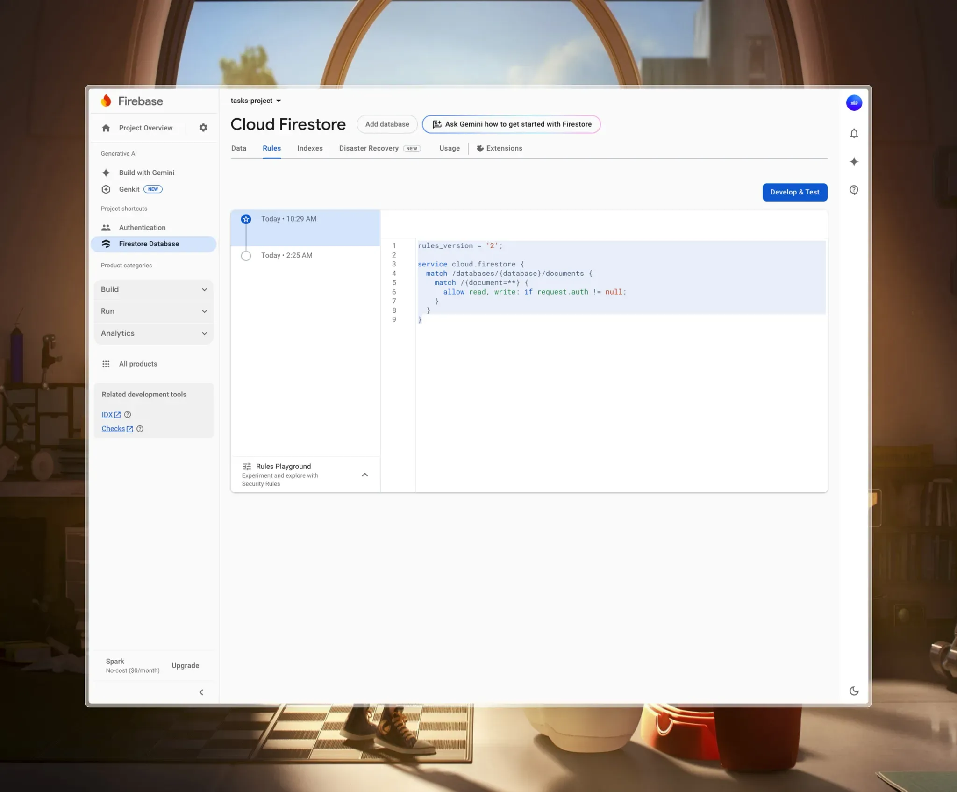The width and height of the screenshot is (957, 792).
Task: Switch to the Usage tab
Action: pyautogui.click(x=449, y=148)
